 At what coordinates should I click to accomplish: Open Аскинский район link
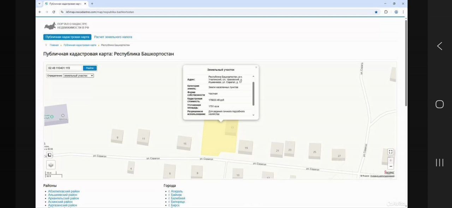coord(60,202)
